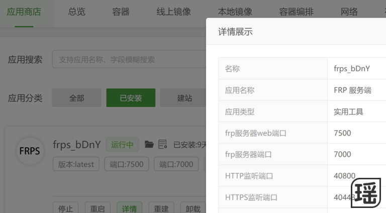Click the 端口:7000 port tag

176,164
